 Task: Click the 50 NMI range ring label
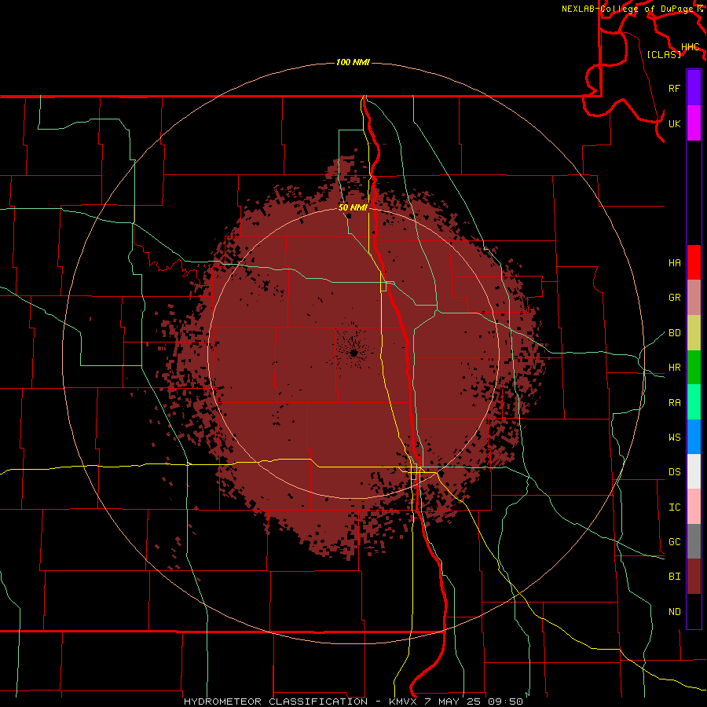click(353, 207)
